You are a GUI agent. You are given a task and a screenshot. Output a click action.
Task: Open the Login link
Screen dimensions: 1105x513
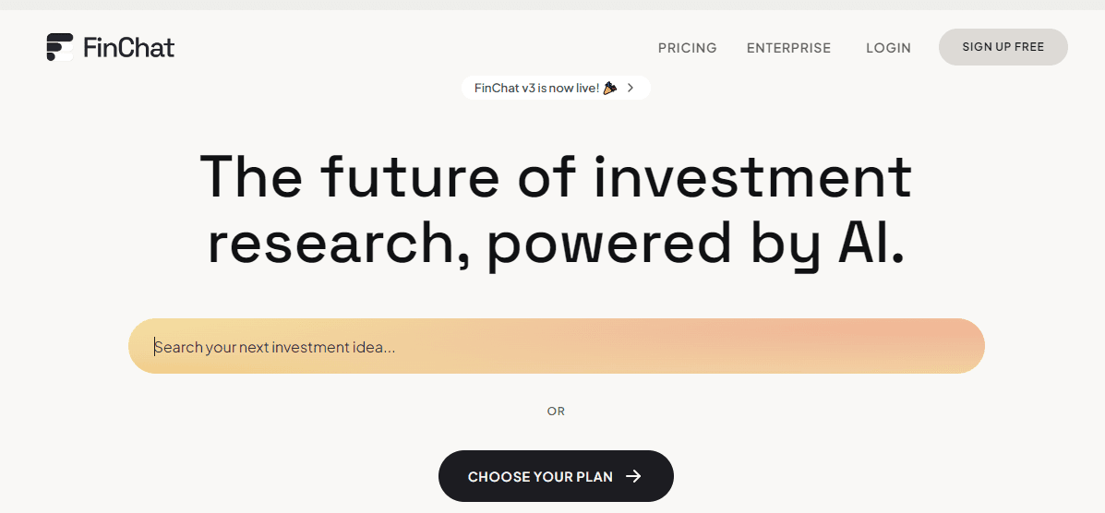888,48
